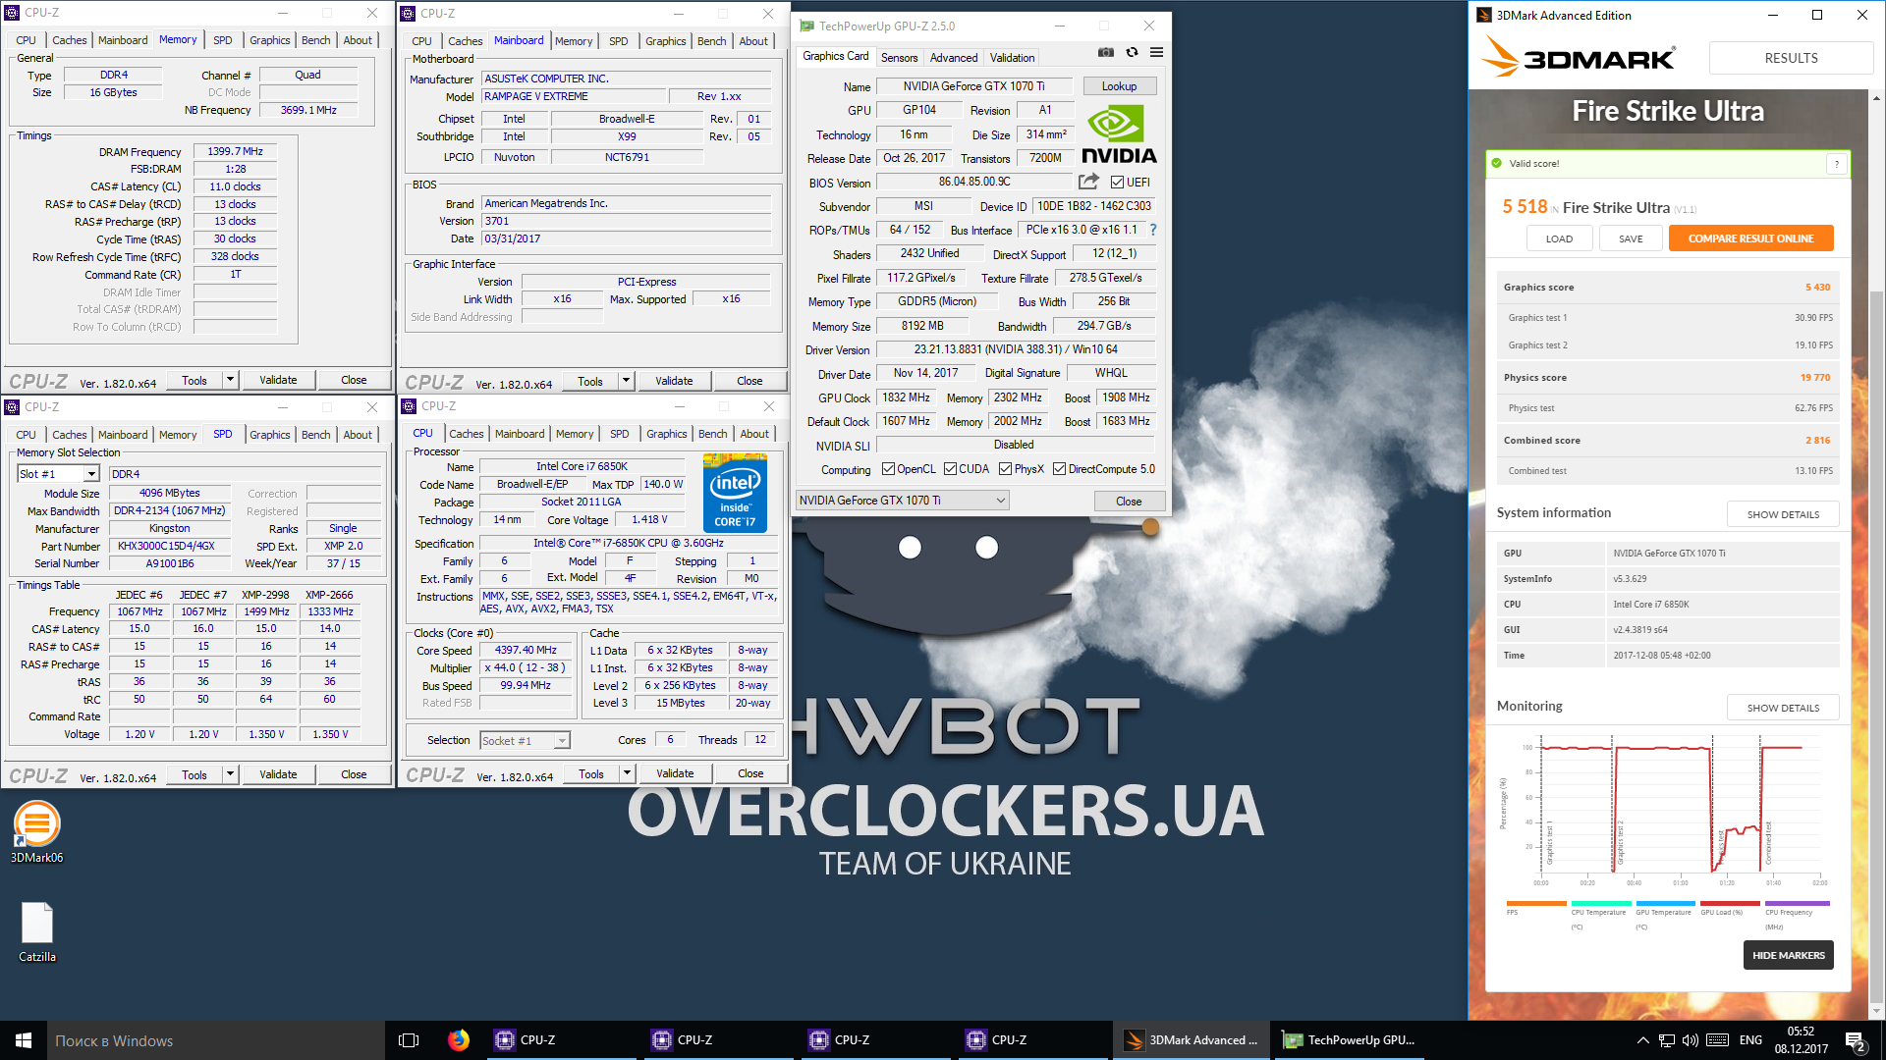
Task: Open the Windows Start menu
Action: pyautogui.click(x=24, y=1040)
